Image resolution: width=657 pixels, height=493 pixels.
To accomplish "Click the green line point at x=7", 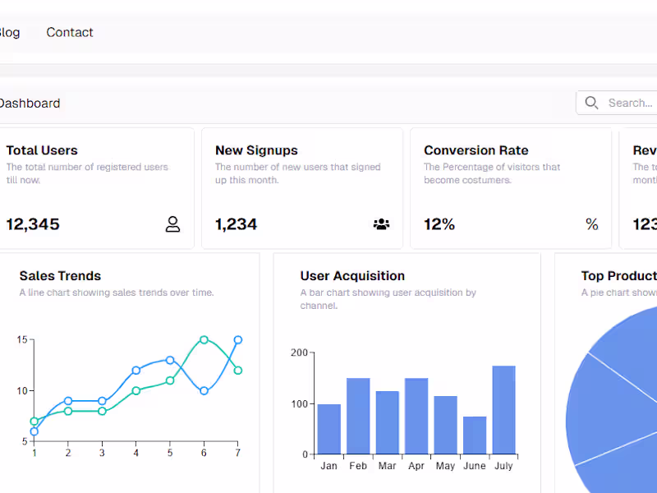I will pos(237,371).
